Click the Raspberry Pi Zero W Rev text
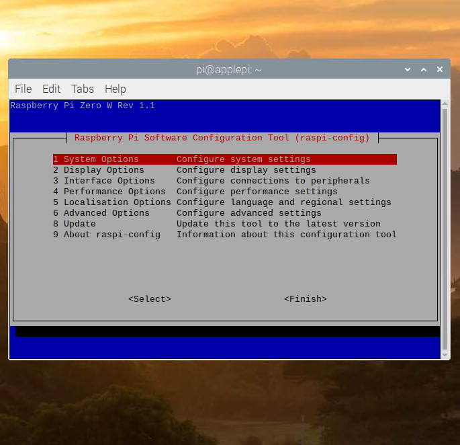The width and height of the screenshot is (460, 445). coord(83,106)
